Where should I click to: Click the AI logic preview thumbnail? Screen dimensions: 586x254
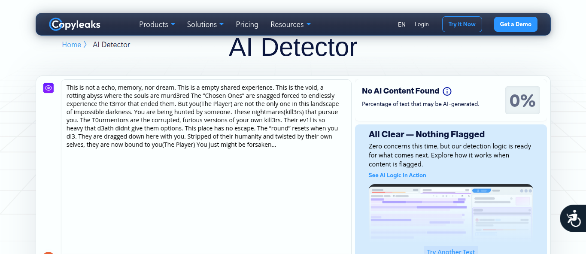451,212
